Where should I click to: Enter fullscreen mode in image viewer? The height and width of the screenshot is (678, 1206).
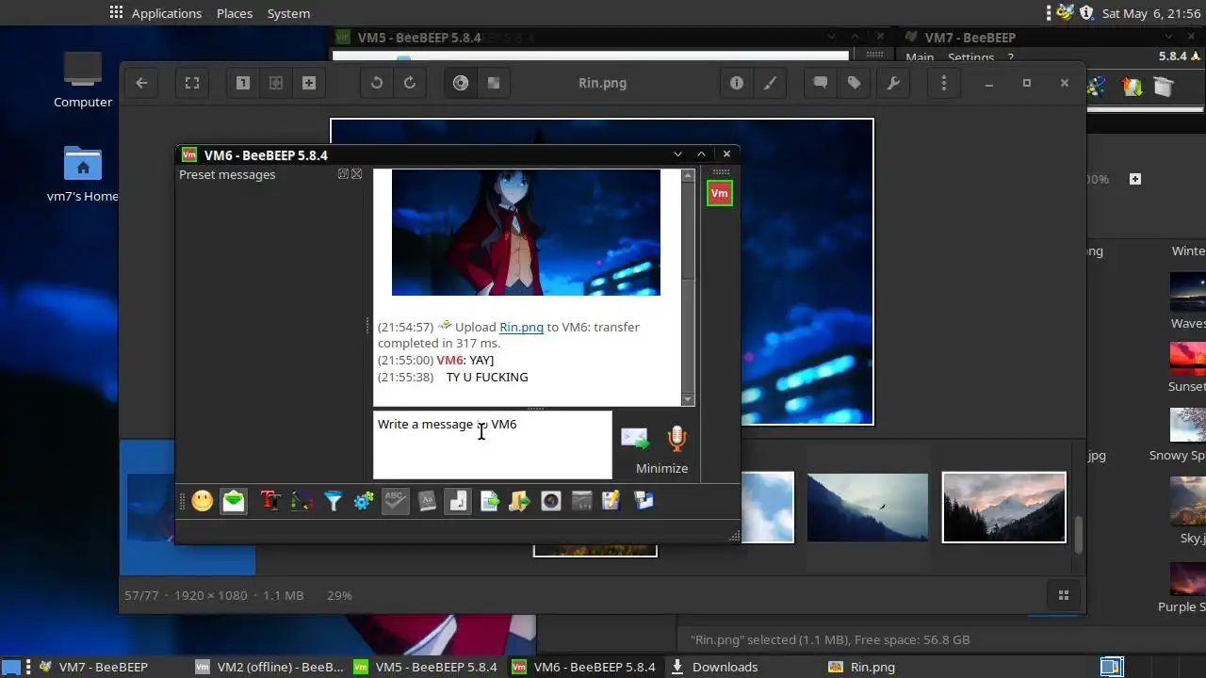pyautogui.click(x=192, y=83)
